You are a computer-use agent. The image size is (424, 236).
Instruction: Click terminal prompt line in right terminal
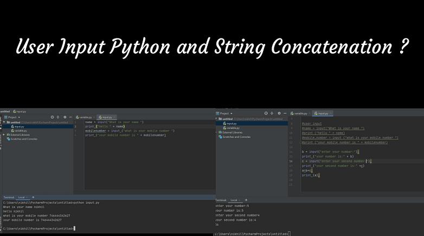(x=253, y=234)
